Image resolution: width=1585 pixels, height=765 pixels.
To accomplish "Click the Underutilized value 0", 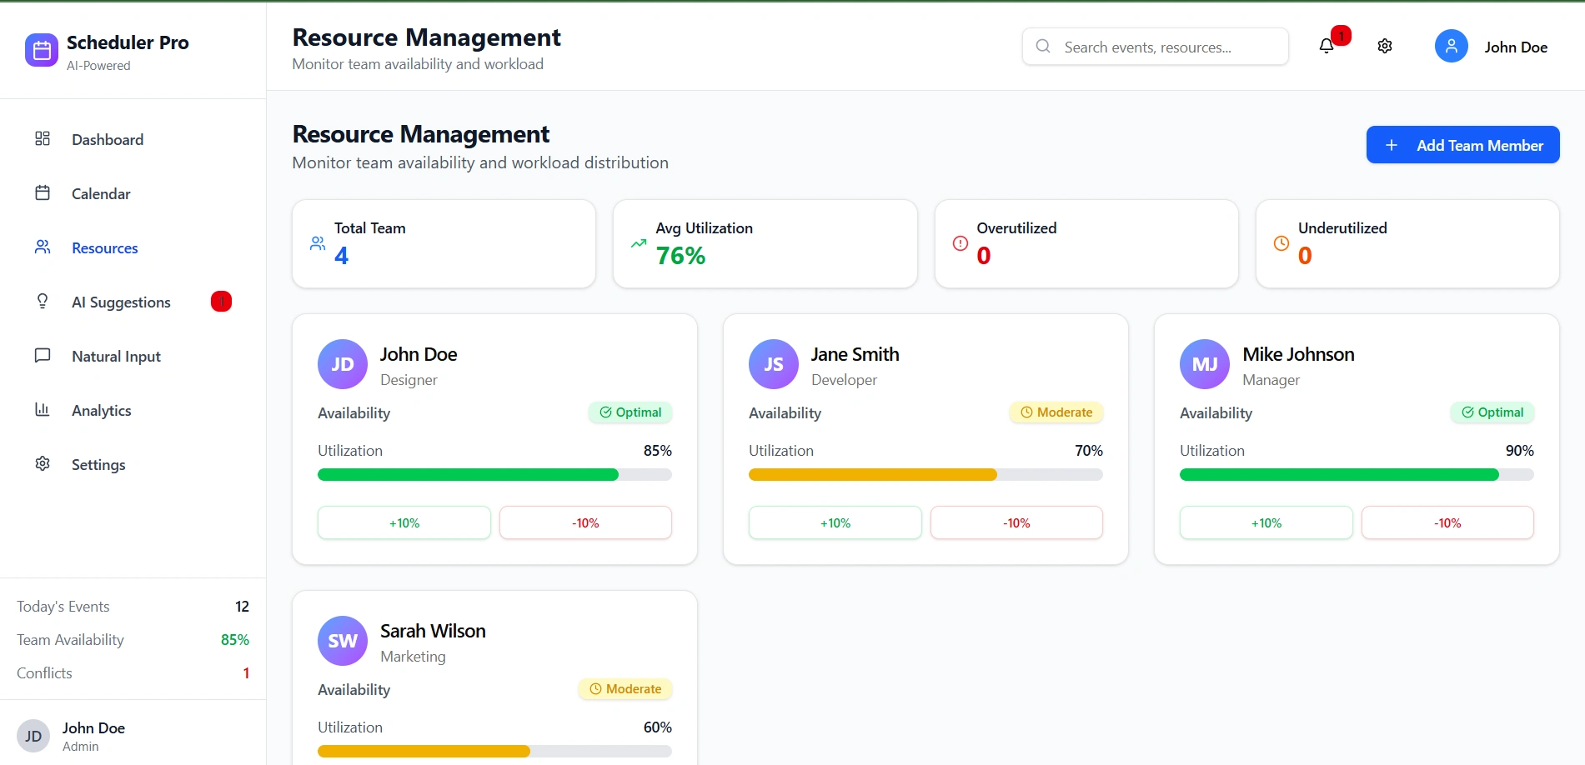I will (x=1305, y=256).
